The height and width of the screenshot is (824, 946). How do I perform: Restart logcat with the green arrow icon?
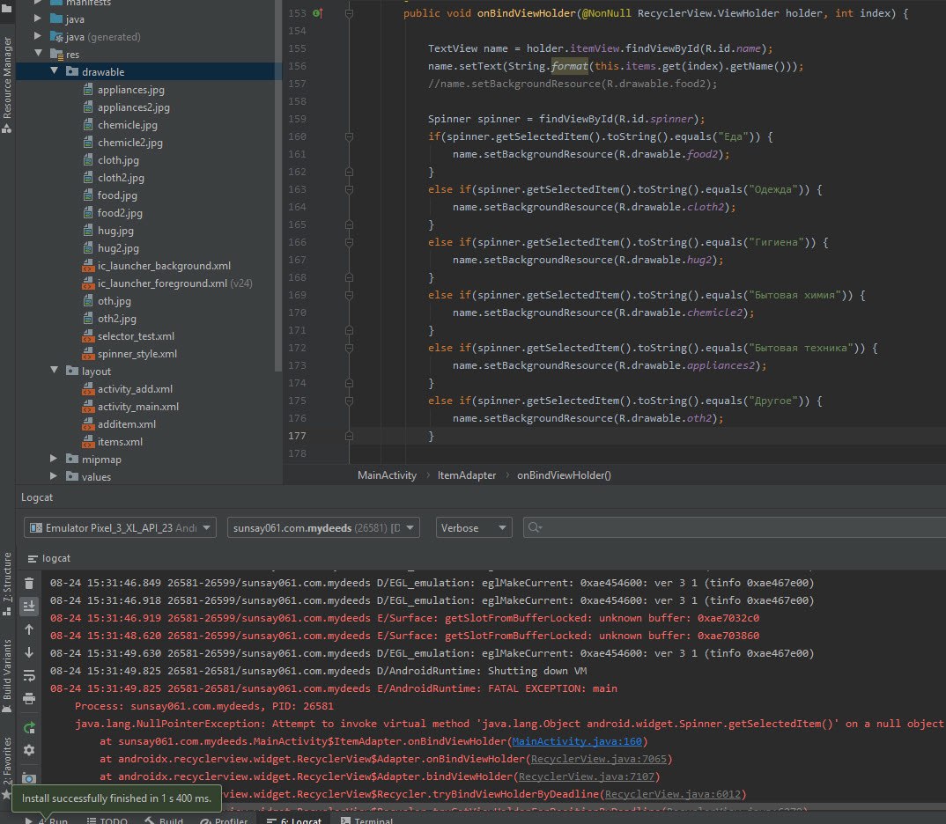pyautogui.click(x=29, y=727)
